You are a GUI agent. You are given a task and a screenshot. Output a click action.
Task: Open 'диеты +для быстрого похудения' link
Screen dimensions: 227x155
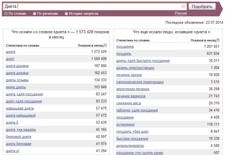click(143, 61)
